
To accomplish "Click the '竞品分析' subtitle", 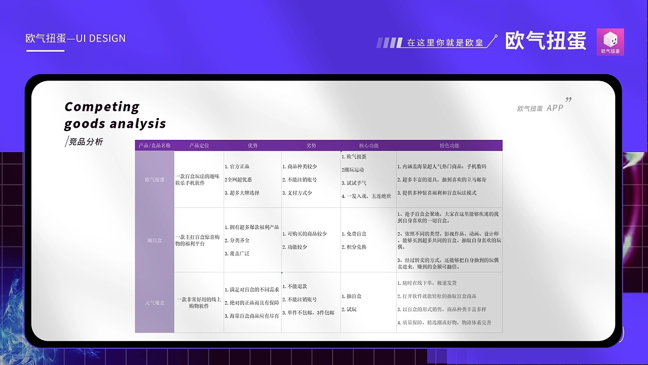I will point(86,142).
